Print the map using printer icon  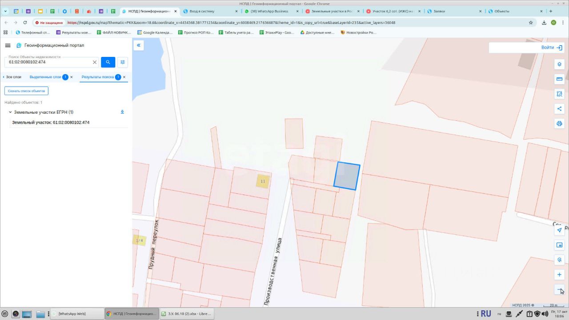(559, 124)
